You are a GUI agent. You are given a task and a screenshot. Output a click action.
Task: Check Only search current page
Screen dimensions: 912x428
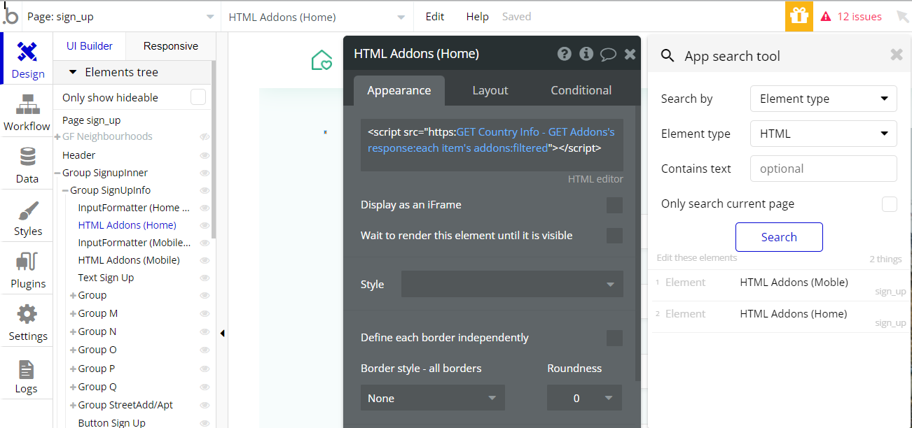click(890, 204)
